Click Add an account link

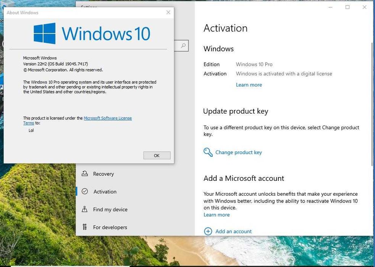click(x=233, y=232)
